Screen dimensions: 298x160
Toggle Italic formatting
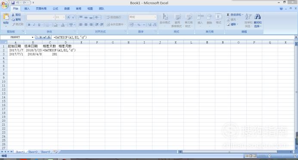coord(34,25)
